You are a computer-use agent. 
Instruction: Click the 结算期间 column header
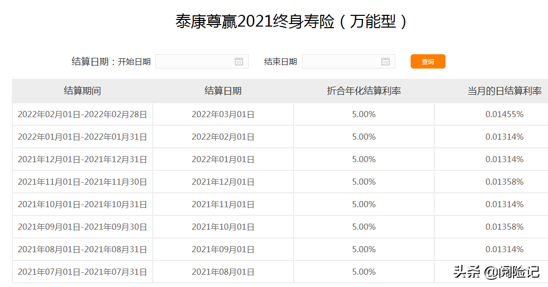point(83,91)
